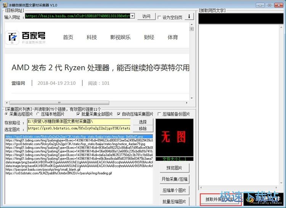Screen dimensions: 286x208
Task: Click the 移除 button
Action: pos(143,129)
